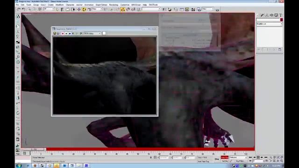
Task: Click the large Set Keys key icon
Action: (x=217, y=159)
